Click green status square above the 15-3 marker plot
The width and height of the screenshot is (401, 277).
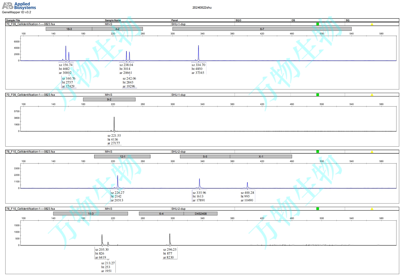click(x=318, y=209)
